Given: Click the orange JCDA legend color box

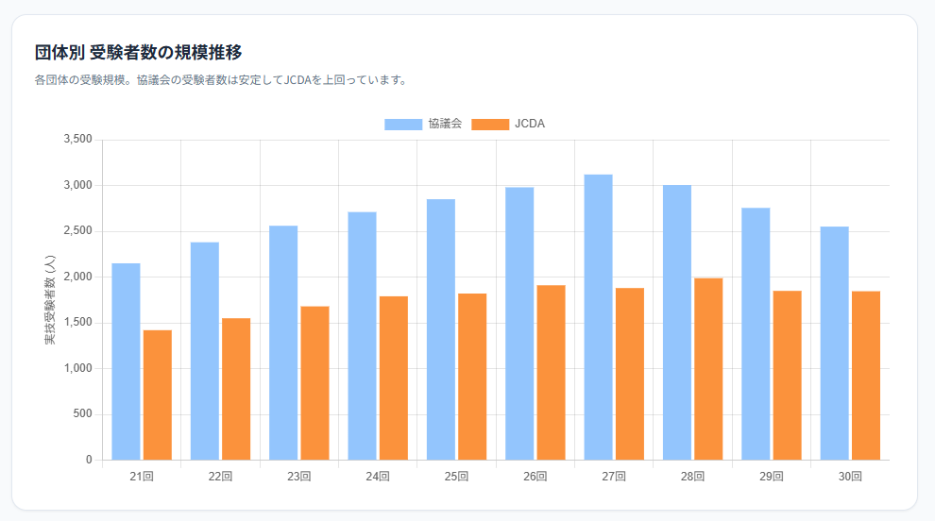Looking at the screenshot, I should 489,125.
